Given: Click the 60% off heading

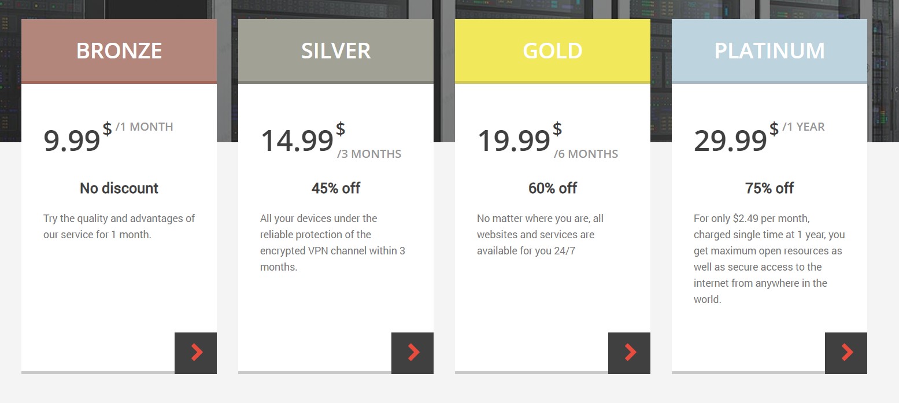Looking at the screenshot, I should (553, 188).
